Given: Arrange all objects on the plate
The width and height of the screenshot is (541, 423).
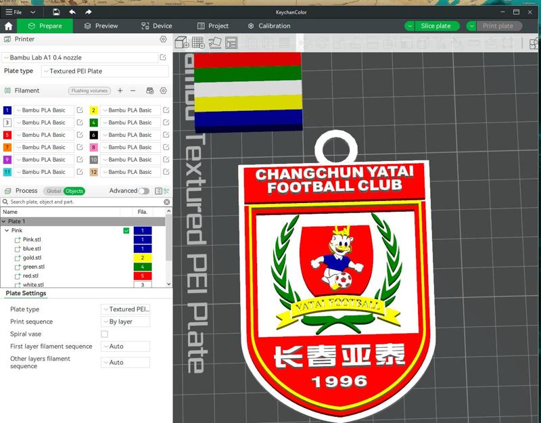Looking at the screenshot, I should point(231,43).
